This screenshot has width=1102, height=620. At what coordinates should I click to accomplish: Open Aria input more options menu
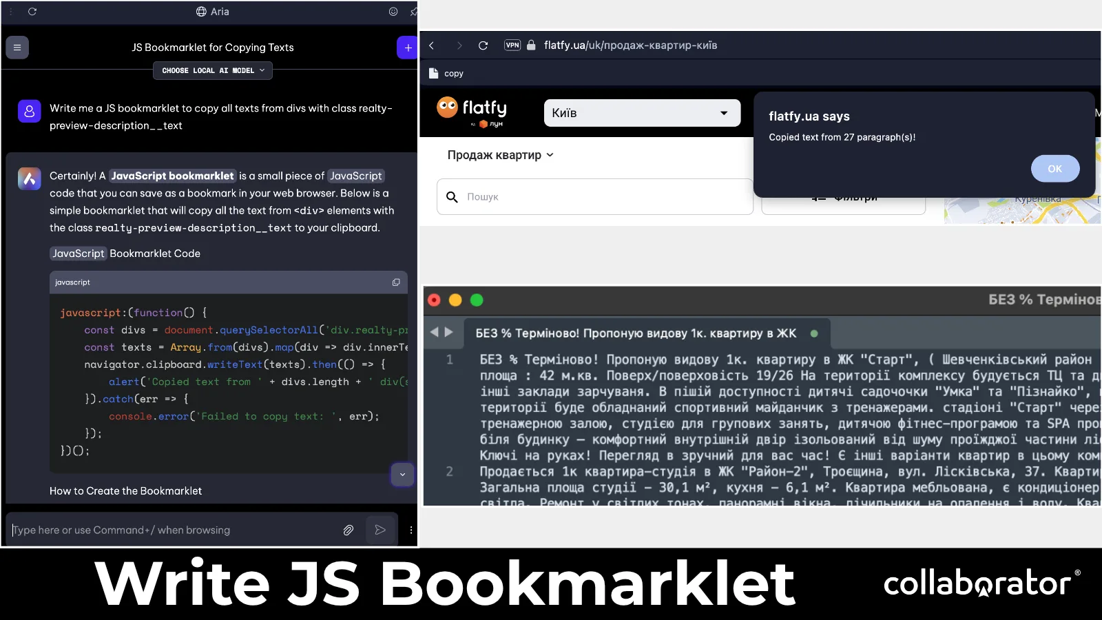(411, 530)
